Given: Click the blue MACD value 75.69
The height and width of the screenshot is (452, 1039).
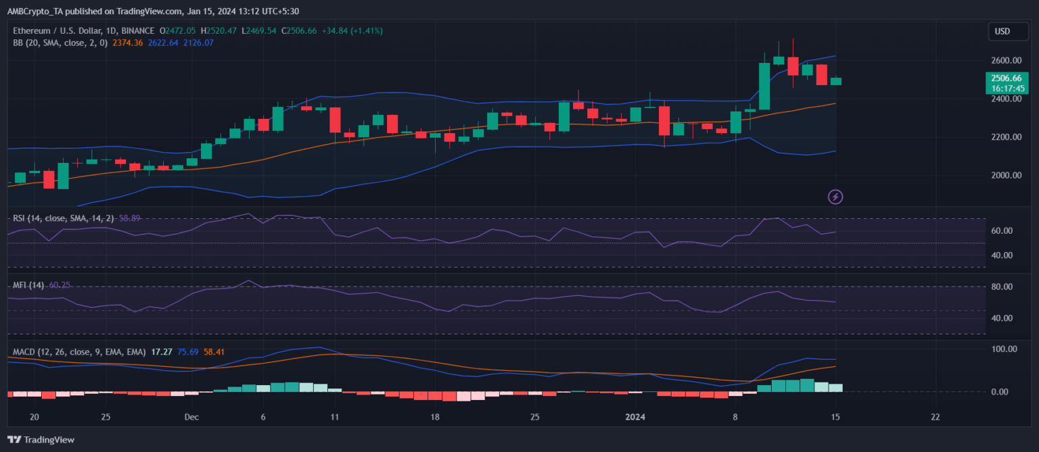Looking at the screenshot, I should pyautogui.click(x=187, y=352).
